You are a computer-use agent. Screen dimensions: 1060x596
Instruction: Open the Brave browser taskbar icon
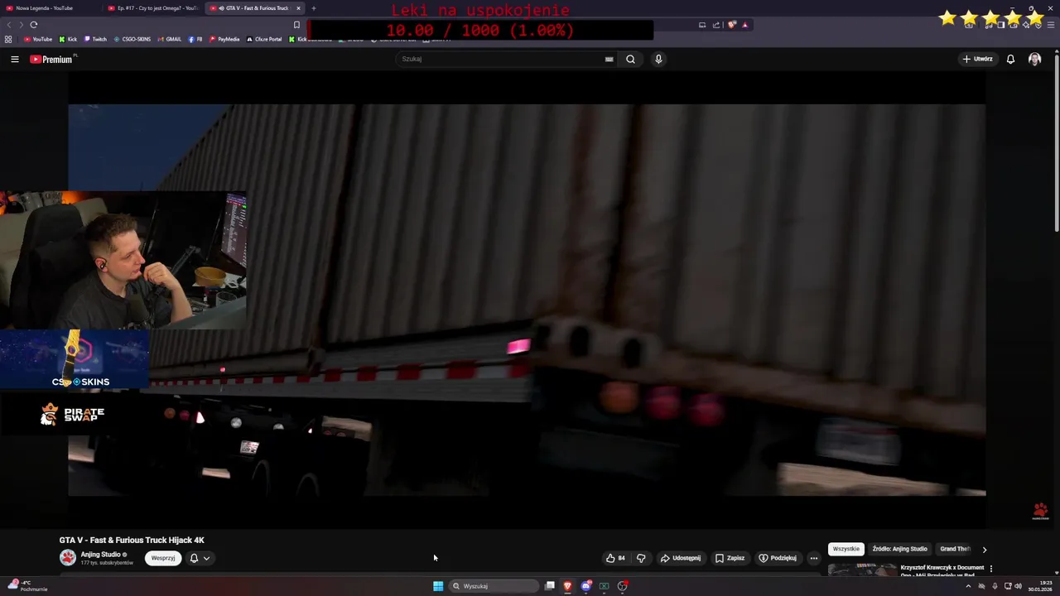[x=567, y=586]
